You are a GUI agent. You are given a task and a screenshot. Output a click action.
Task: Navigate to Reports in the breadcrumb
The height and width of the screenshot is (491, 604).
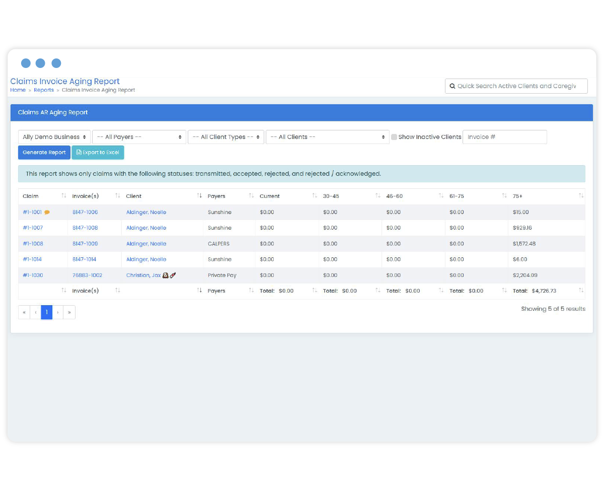44,90
